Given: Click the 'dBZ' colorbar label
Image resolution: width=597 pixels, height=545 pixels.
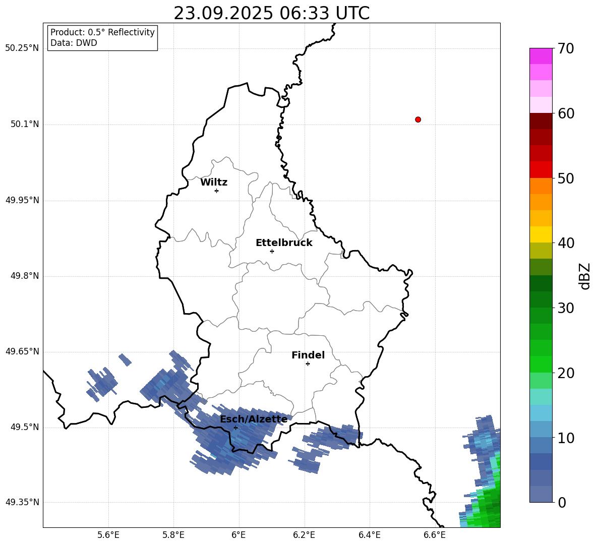Looking at the screenshot, I should pyautogui.click(x=584, y=276).
